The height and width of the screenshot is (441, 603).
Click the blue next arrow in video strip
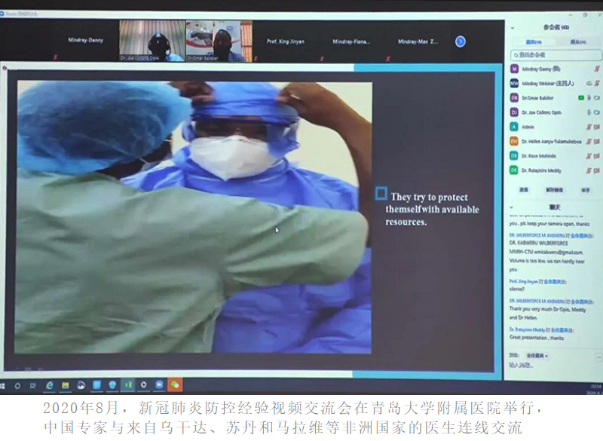[x=460, y=41]
